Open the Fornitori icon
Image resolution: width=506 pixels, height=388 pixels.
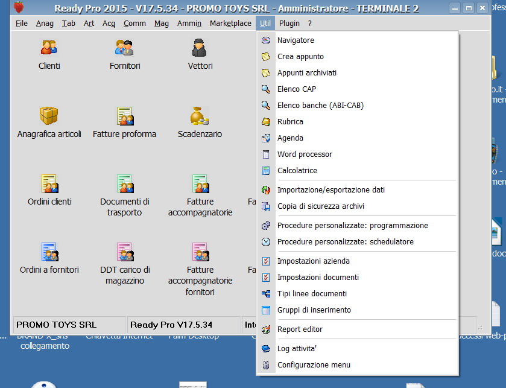[124, 47]
